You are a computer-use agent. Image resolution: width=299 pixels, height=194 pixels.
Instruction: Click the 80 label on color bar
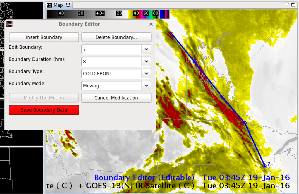[156, 13]
